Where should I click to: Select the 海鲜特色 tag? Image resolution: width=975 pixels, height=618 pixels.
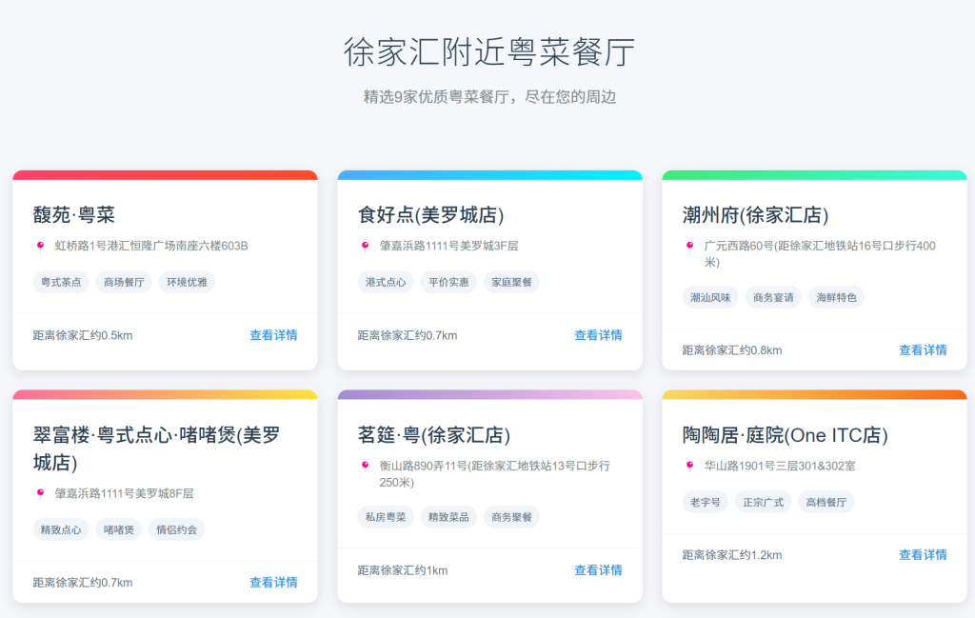(x=836, y=298)
